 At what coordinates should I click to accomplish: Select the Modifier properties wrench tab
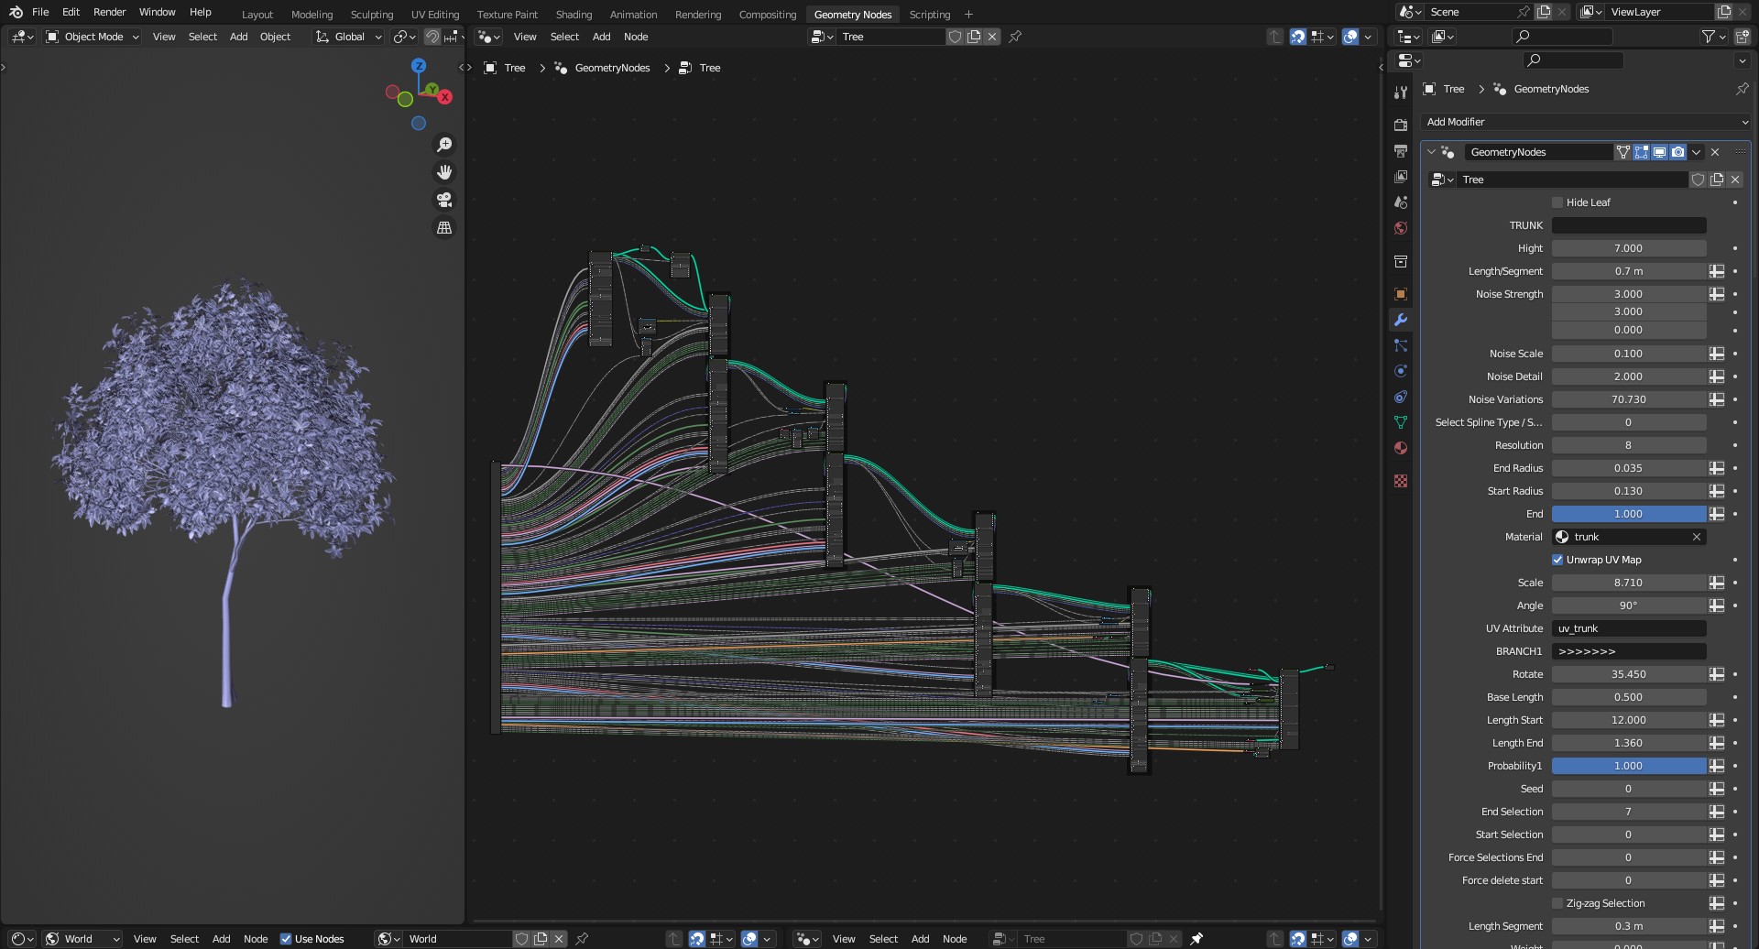[x=1401, y=320]
